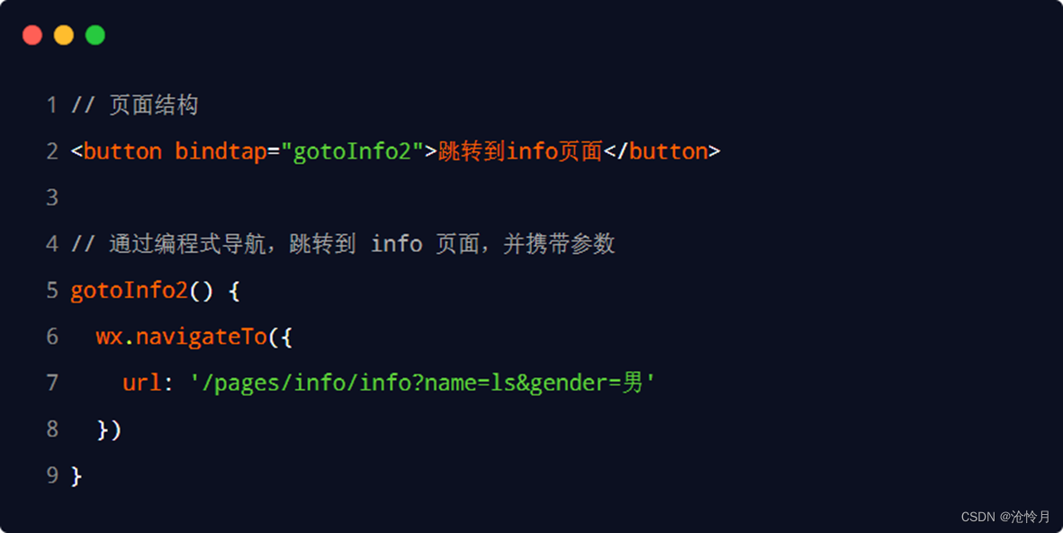Select line number 1
This screenshot has height=533, width=1063.
[52, 105]
